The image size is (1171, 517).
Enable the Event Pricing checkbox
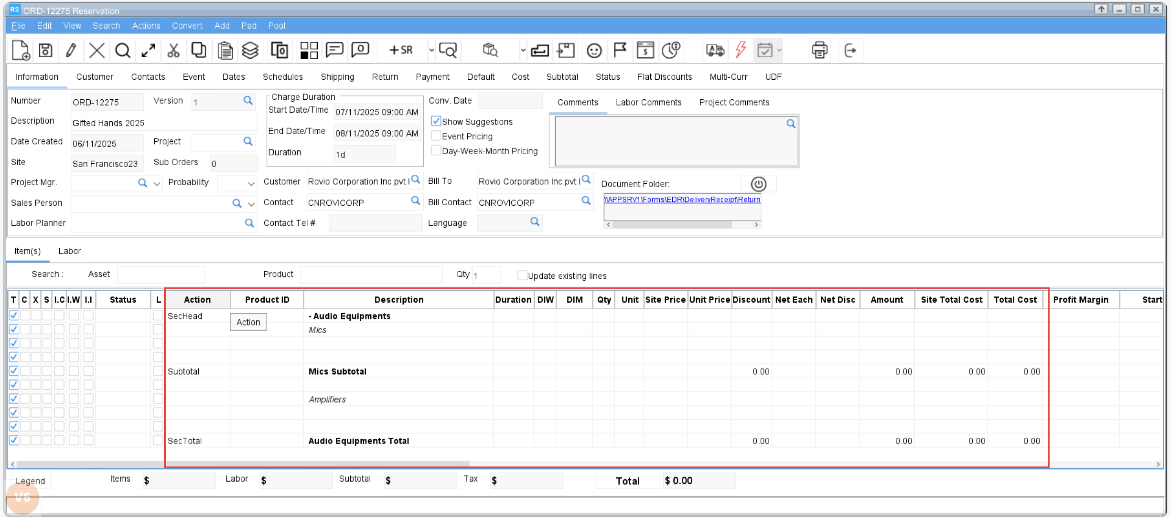point(436,136)
